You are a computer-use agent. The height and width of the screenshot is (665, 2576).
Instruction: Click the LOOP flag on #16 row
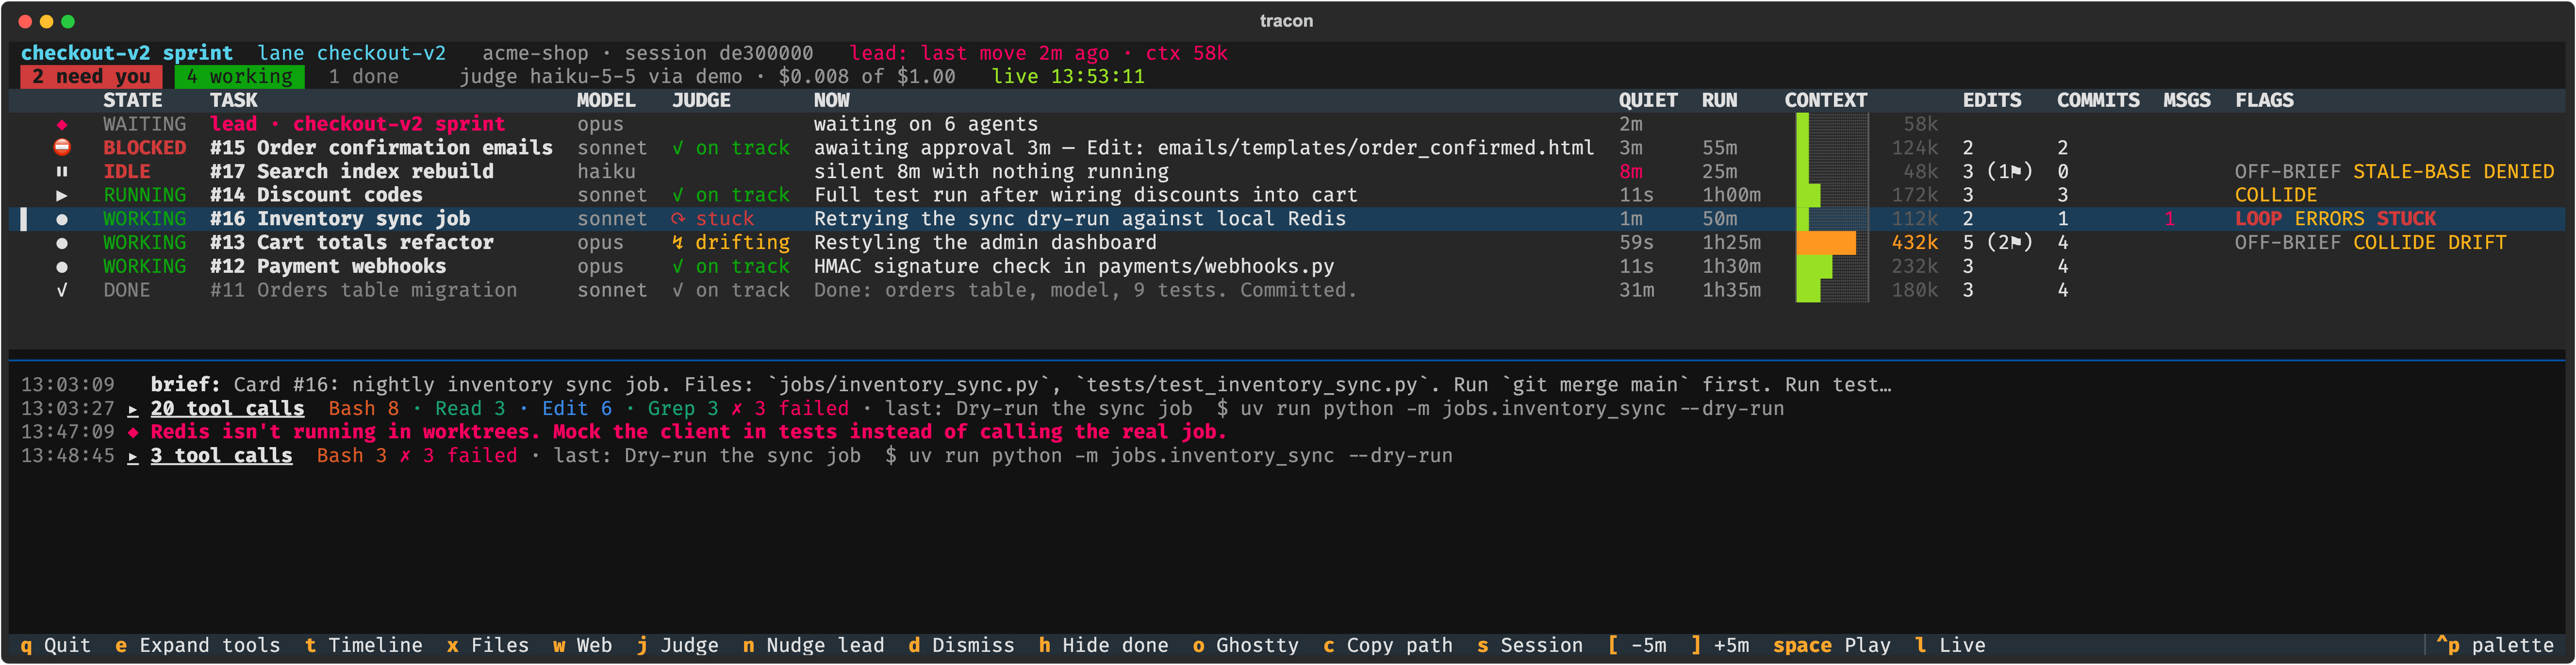pos(2258,219)
